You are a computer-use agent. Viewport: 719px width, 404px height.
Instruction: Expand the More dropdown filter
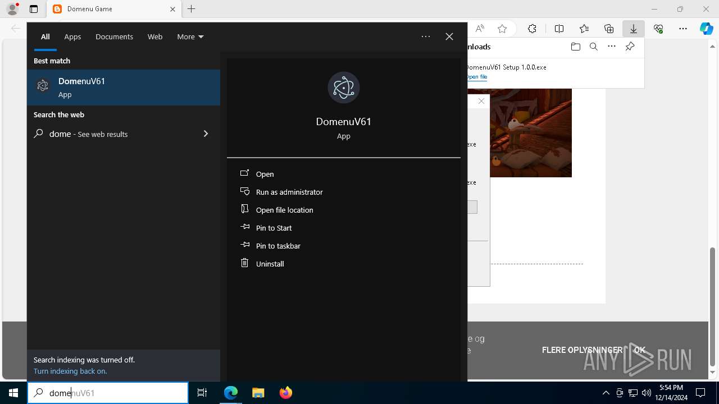click(190, 36)
